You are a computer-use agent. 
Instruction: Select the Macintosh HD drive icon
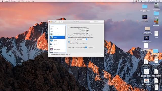click(x=156, y=5)
